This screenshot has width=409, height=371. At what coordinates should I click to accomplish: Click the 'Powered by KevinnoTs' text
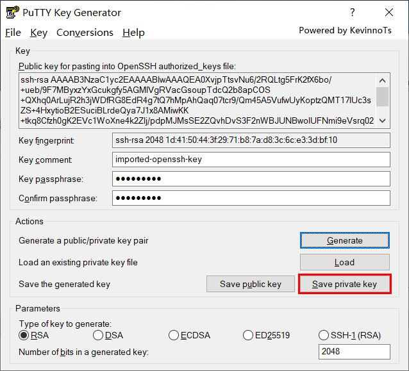[345, 31]
